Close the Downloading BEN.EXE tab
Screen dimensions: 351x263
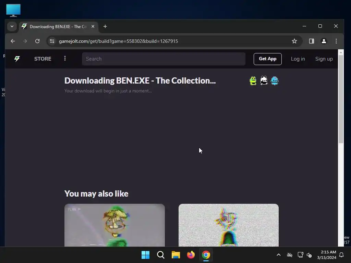point(93,26)
